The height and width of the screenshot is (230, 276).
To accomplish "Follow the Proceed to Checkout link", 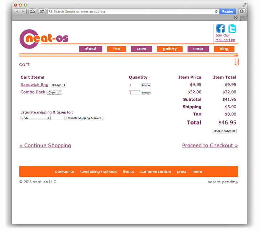I will pyautogui.click(x=210, y=146).
